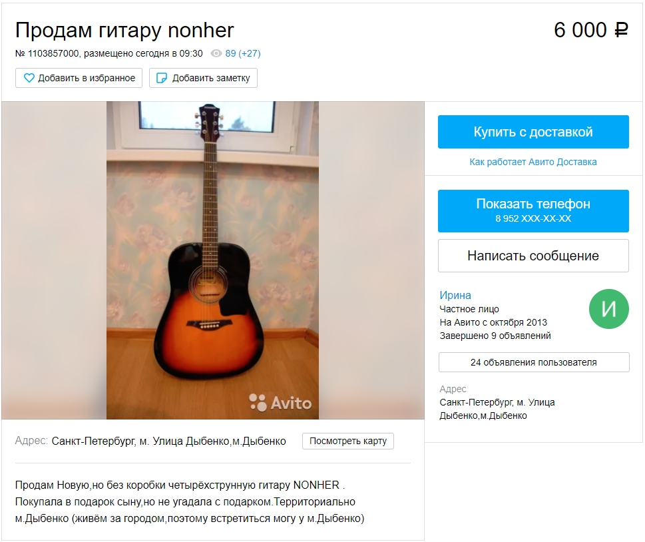Add listing to favorites with Добавить в избранное
Screen dimensions: 645x542
[79, 78]
